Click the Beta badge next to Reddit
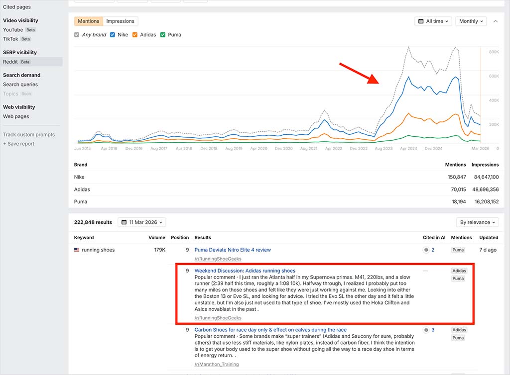 coord(25,61)
